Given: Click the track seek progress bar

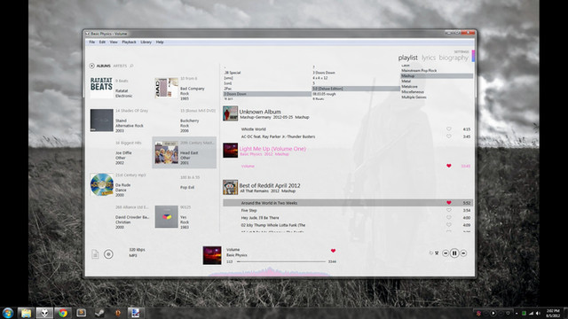Looking at the screenshot, I should pyautogui.click(x=281, y=261).
